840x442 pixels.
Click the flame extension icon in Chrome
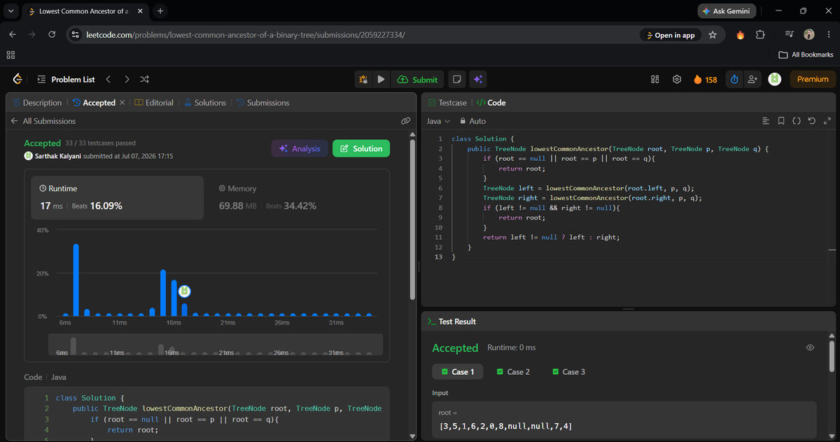[x=741, y=35]
